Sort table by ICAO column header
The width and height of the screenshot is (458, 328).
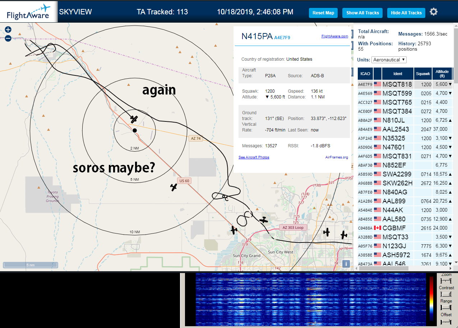point(365,74)
